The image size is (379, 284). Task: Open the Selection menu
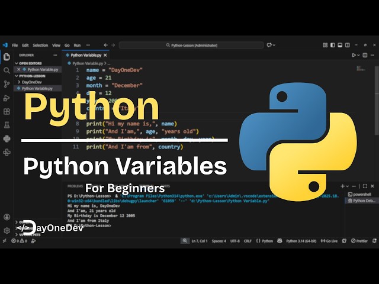[x=40, y=45]
